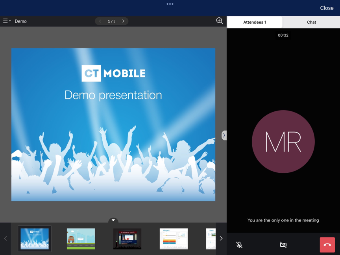Viewport: 340px width, 255px height.
Task: Select the Attendees 1 tab
Action: tap(255, 22)
